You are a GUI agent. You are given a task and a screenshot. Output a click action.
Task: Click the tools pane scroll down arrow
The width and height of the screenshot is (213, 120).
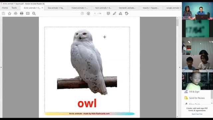212,103
